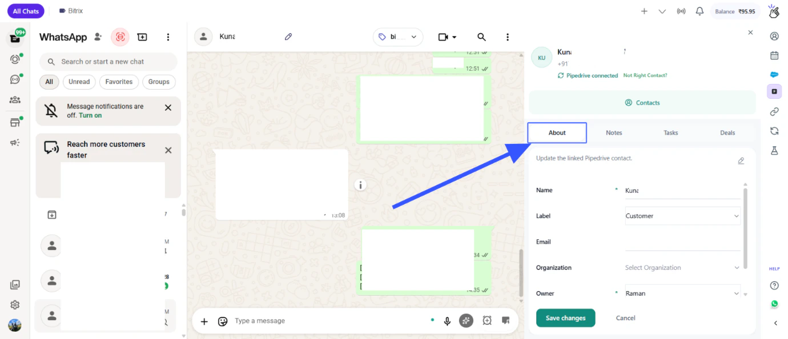Viewport: 788px width, 339px height.
Task: Open the chat list three-dot menu
Action: point(168,37)
